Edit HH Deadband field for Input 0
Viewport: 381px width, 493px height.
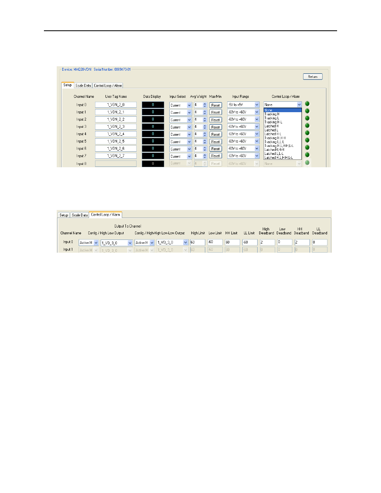click(x=302, y=242)
